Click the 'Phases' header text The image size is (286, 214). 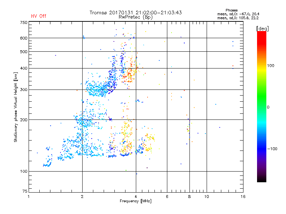coord(231,10)
